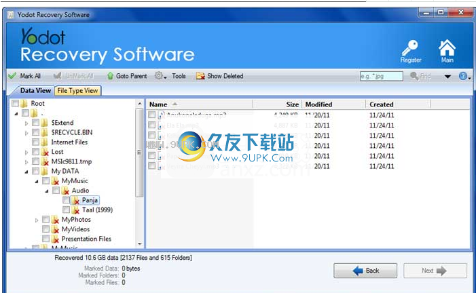Click the Tools label
Viewport: 476px width, 293px height.
179,76
